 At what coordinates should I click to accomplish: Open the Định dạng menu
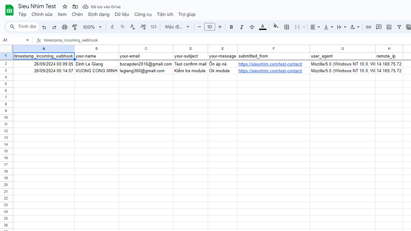(99, 14)
